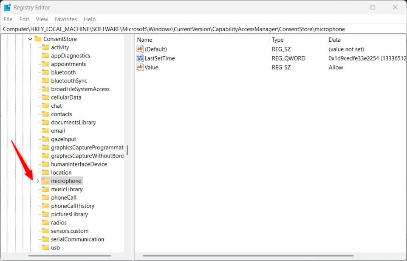The width and height of the screenshot is (407, 261).
Task: Click the 'Allow' data cell
Action: tap(336, 67)
